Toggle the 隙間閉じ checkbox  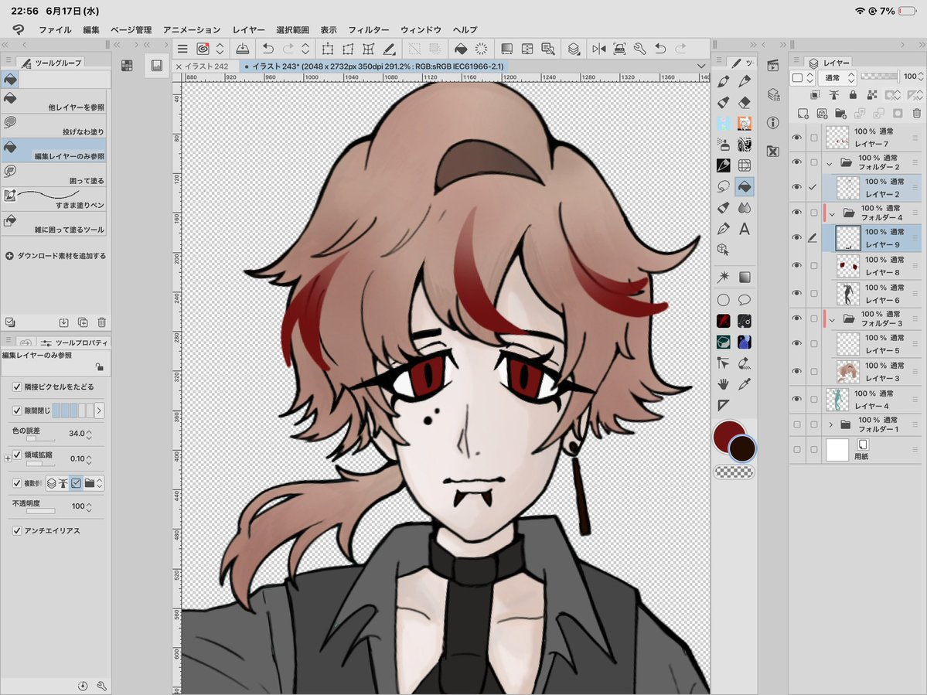click(16, 411)
